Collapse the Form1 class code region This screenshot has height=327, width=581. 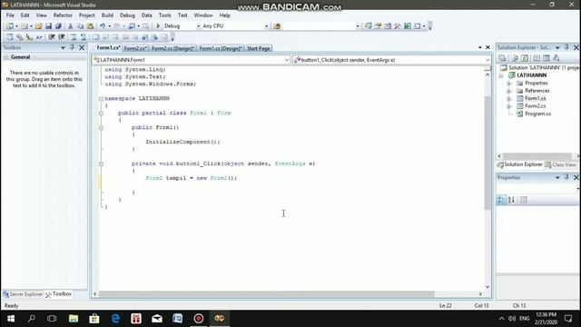101,113
